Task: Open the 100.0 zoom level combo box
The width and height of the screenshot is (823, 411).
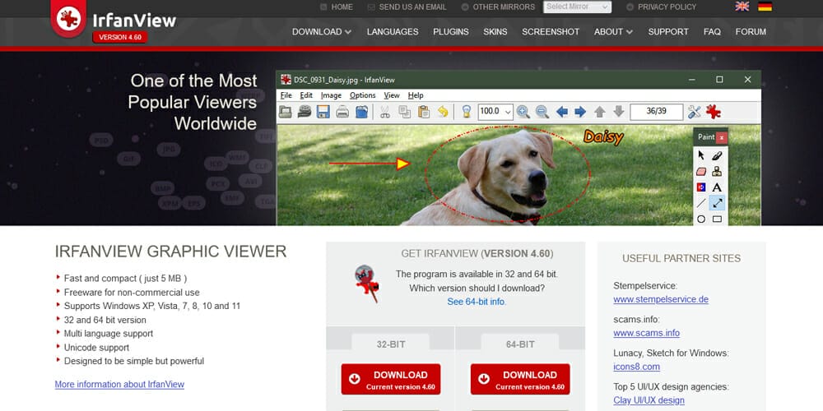Action: [495, 112]
